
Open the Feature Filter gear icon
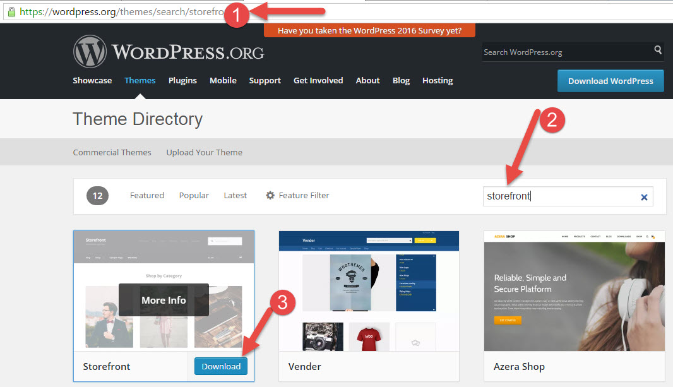coord(271,195)
